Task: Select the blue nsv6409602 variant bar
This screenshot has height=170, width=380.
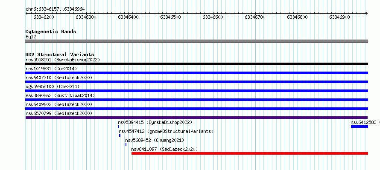Action: point(196,109)
